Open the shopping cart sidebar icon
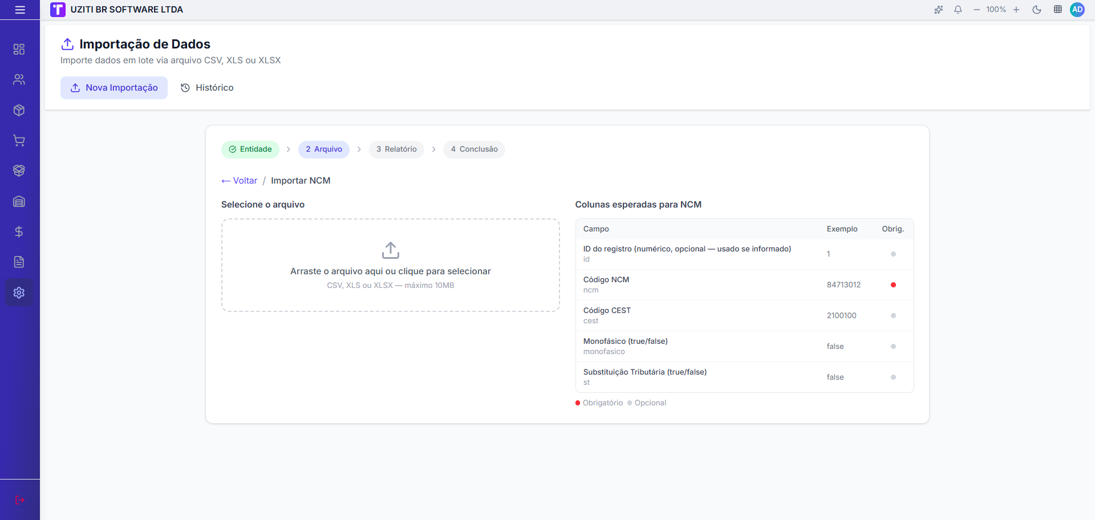This screenshot has width=1095, height=520. click(19, 140)
